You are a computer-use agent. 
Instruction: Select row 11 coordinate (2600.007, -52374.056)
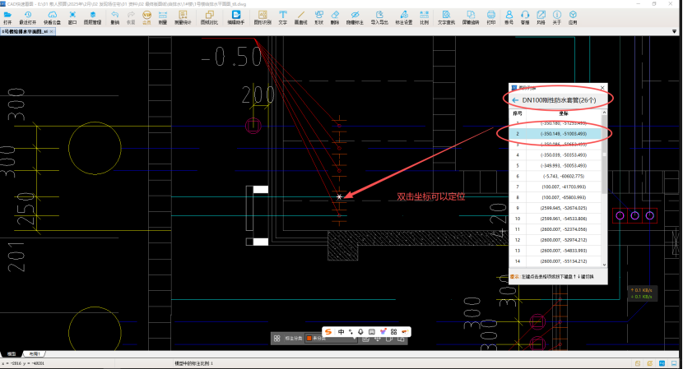click(555, 229)
